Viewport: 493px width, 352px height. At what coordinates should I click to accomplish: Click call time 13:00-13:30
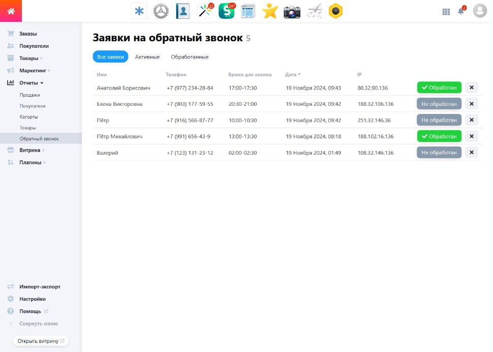pos(243,136)
